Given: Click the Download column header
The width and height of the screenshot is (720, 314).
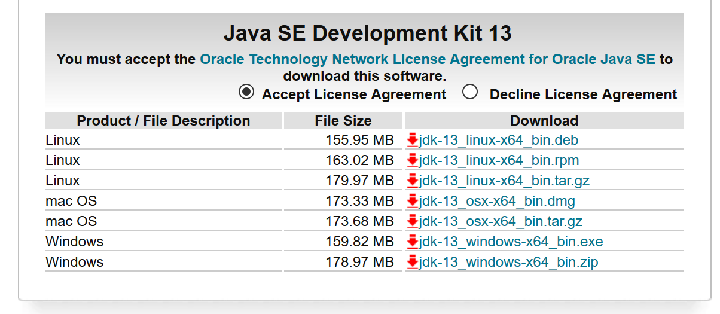Looking at the screenshot, I should [544, 121].
